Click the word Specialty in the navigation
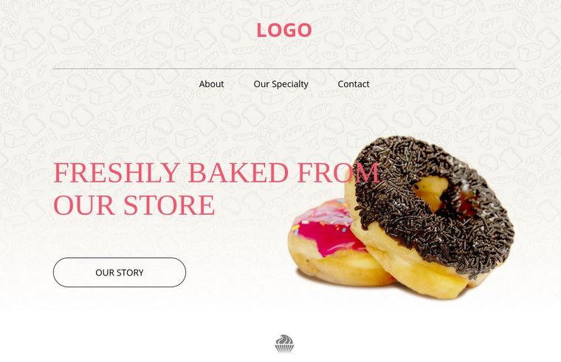 (x=290, y=84)
